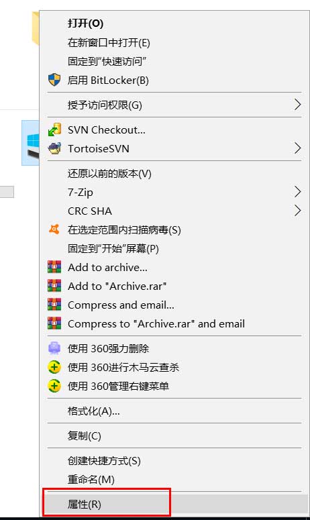Click the BitLocker shield icon
Screen dimensions: 310x520
coord(54,80)
